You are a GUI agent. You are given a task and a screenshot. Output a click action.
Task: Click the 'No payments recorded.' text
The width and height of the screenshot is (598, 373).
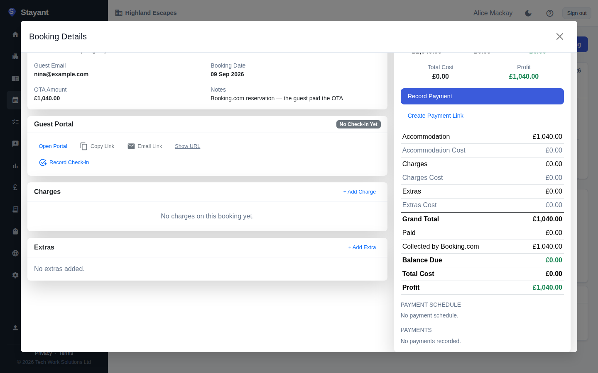(431, 341)
